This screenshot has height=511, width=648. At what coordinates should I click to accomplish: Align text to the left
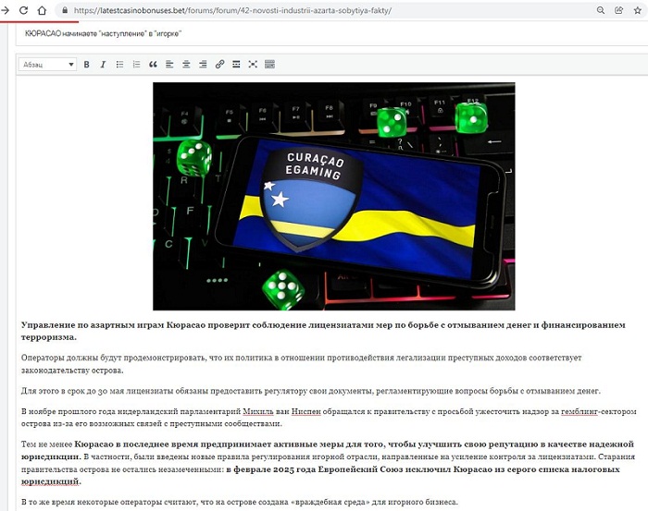point(169,65)
